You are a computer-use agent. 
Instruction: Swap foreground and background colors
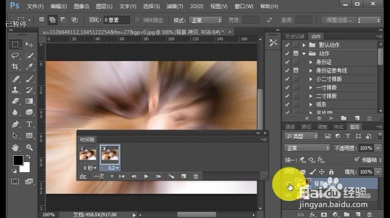tap(28, 157)
